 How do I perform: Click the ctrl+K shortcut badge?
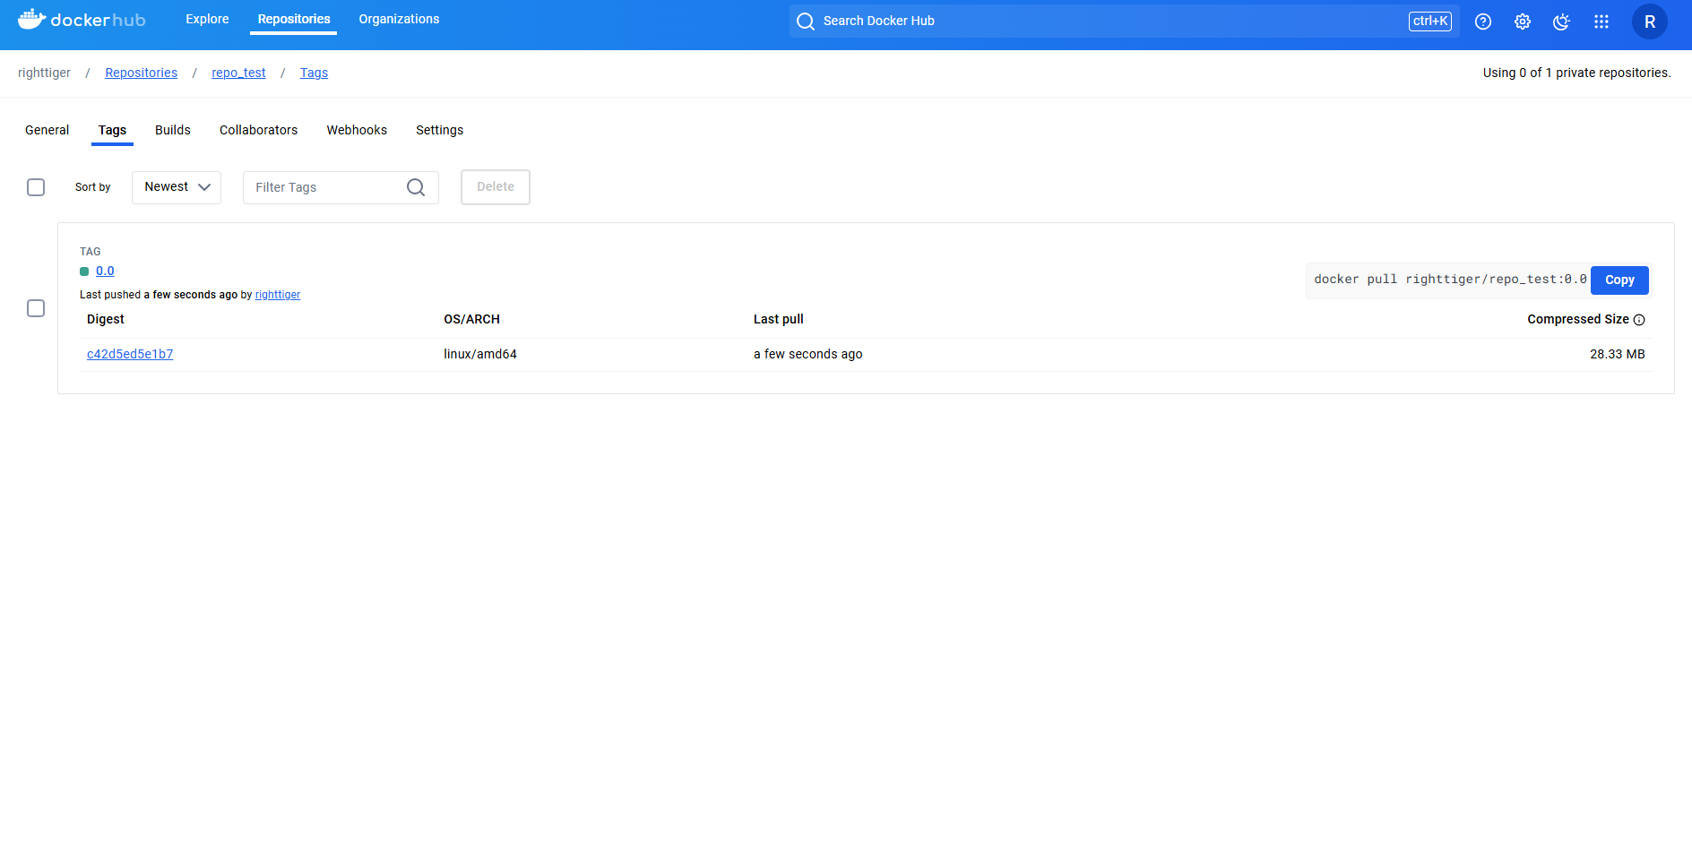(x=1430, y=22)
